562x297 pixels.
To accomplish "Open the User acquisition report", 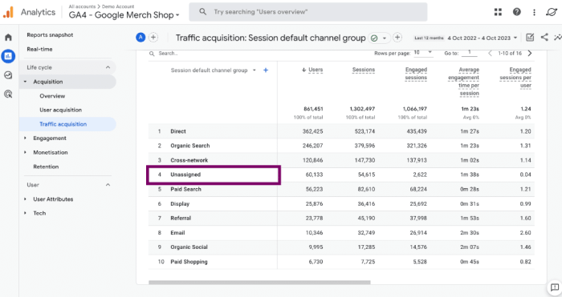I will (60, 110).
